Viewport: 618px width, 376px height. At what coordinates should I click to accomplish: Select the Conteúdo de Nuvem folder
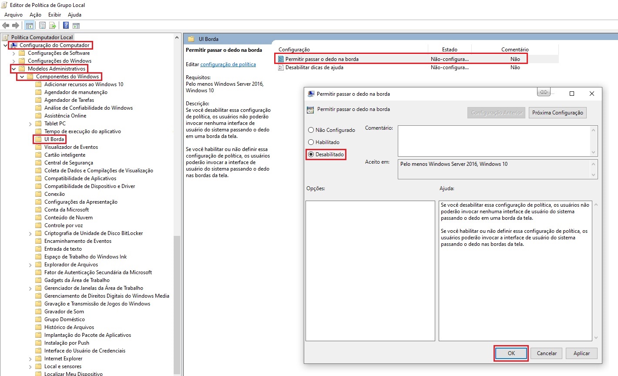(x=68, y=218)
